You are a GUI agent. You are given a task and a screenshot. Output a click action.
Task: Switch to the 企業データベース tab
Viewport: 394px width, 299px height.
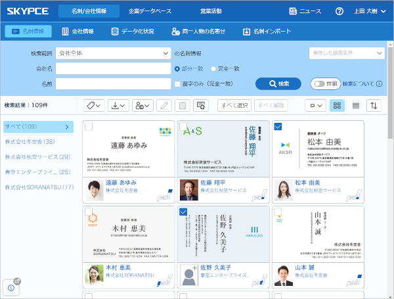pos(151,11)
